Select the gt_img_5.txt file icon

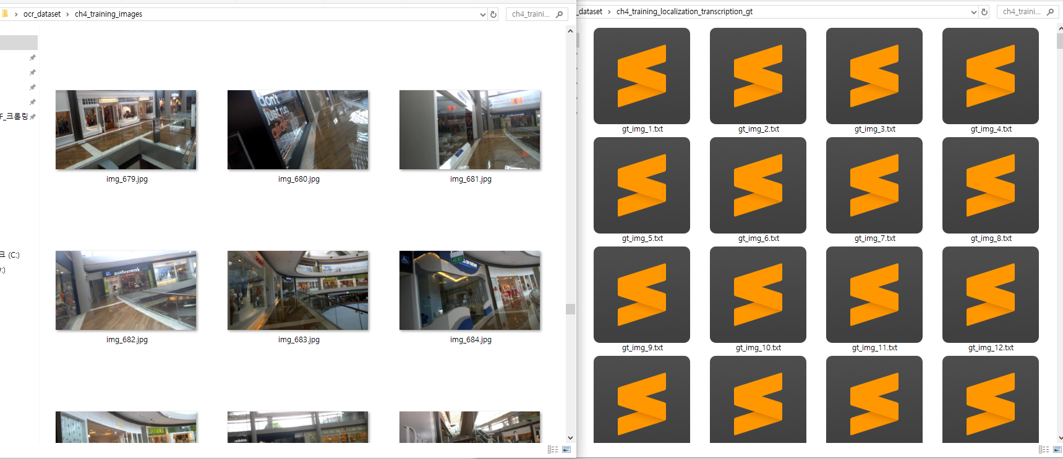tap(642, 185)
